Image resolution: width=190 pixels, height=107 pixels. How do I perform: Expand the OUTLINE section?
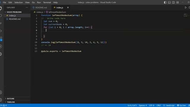(x=17, y=99)
